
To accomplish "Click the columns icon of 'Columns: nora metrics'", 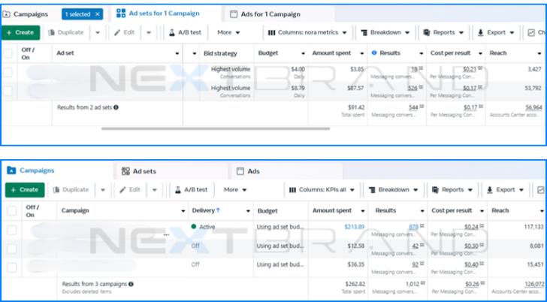I will (x=270, y=32).
